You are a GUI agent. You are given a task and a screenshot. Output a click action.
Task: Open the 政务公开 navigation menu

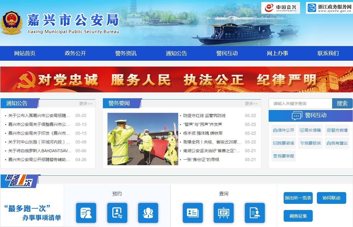(75, 53)
